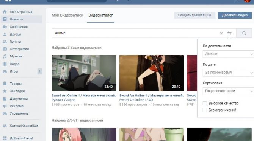
Task: Open the profile avatar in top bar
Action: pos(247,1)
